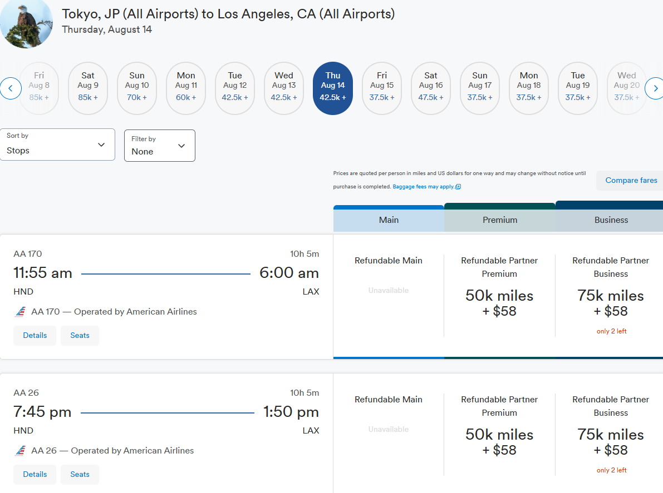The height and width of the screenshot is (493, 663).
Task: Click the 6:00 am arrival time
Action: (289, 273)
